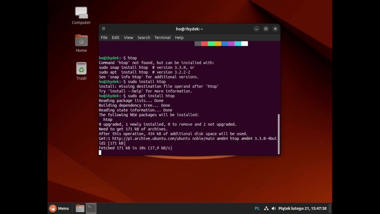Open the Terminal menu

162,37
